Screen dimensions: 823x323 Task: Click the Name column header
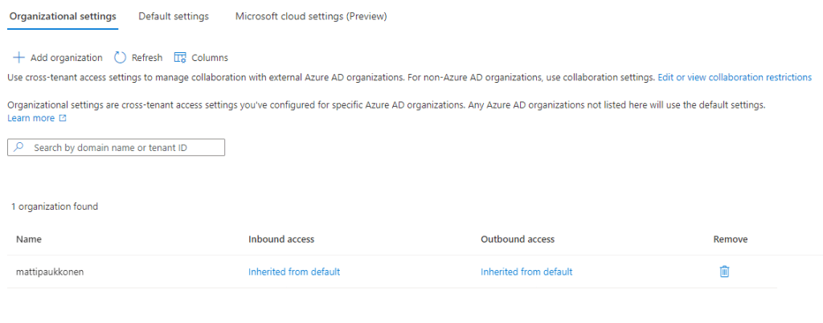click(29, 239)
